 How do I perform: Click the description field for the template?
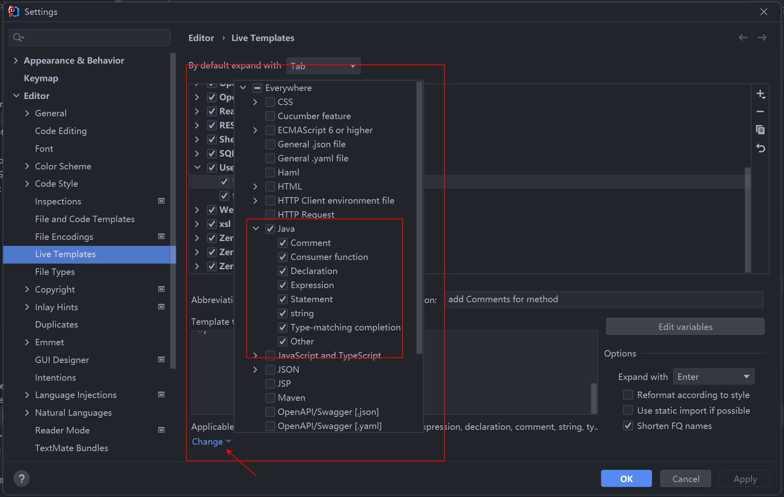[x=604, y=299]
